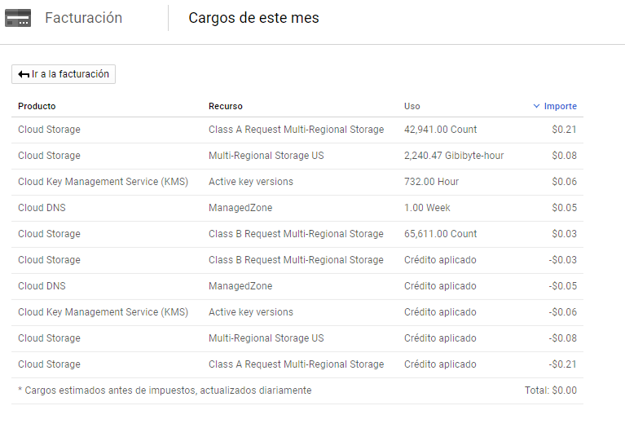625x428 pixels.
Task: Sort by the Recurso column header
Action: pos(226,106)
